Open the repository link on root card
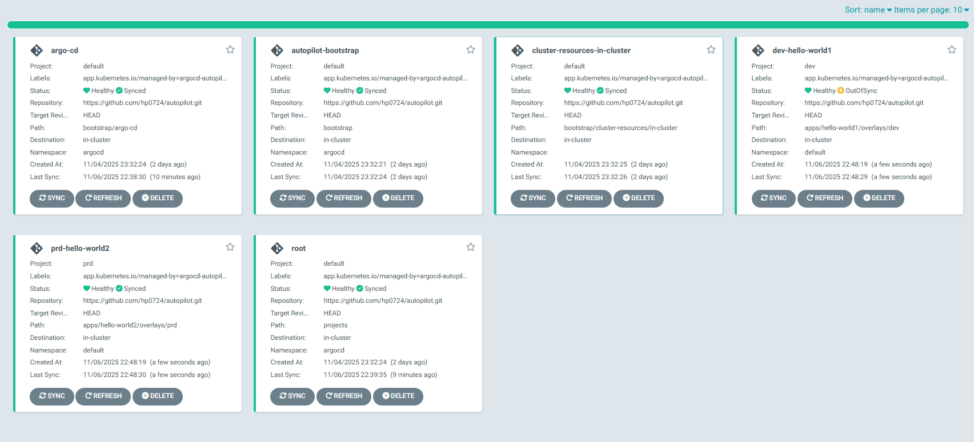Viewport: 974px width, 442px height. coord(383,301)
